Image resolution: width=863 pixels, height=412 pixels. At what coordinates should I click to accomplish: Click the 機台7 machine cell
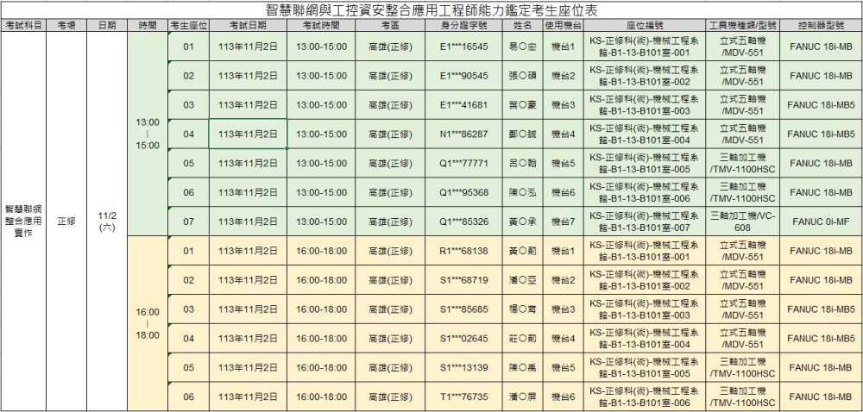coord(563,222)
